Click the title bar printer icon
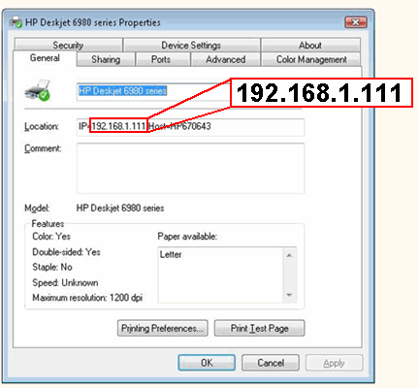Image resolution: width=419 pixels, height=388 pixels. [16, 22]
